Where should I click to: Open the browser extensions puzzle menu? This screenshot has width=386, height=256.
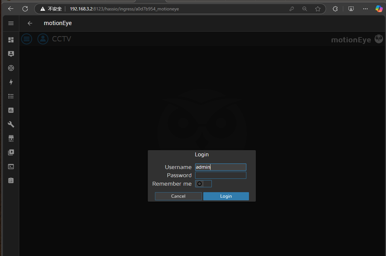pos(335,9)
